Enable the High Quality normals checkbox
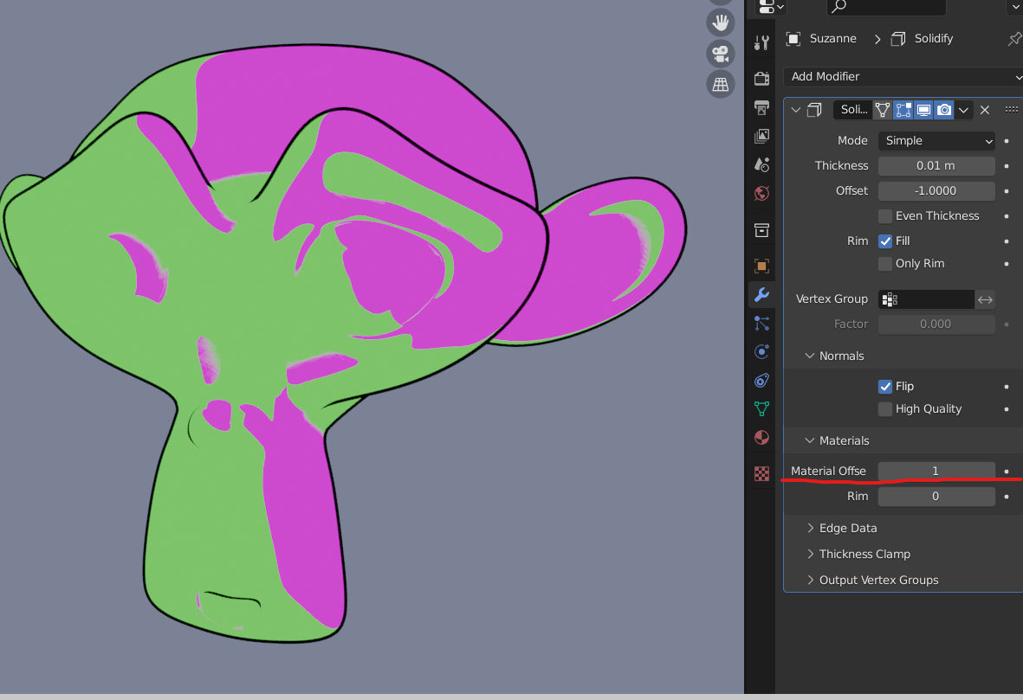The image size is (1023, 700). point(885,409)
